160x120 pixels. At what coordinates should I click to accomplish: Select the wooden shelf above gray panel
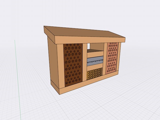[95, 54]
